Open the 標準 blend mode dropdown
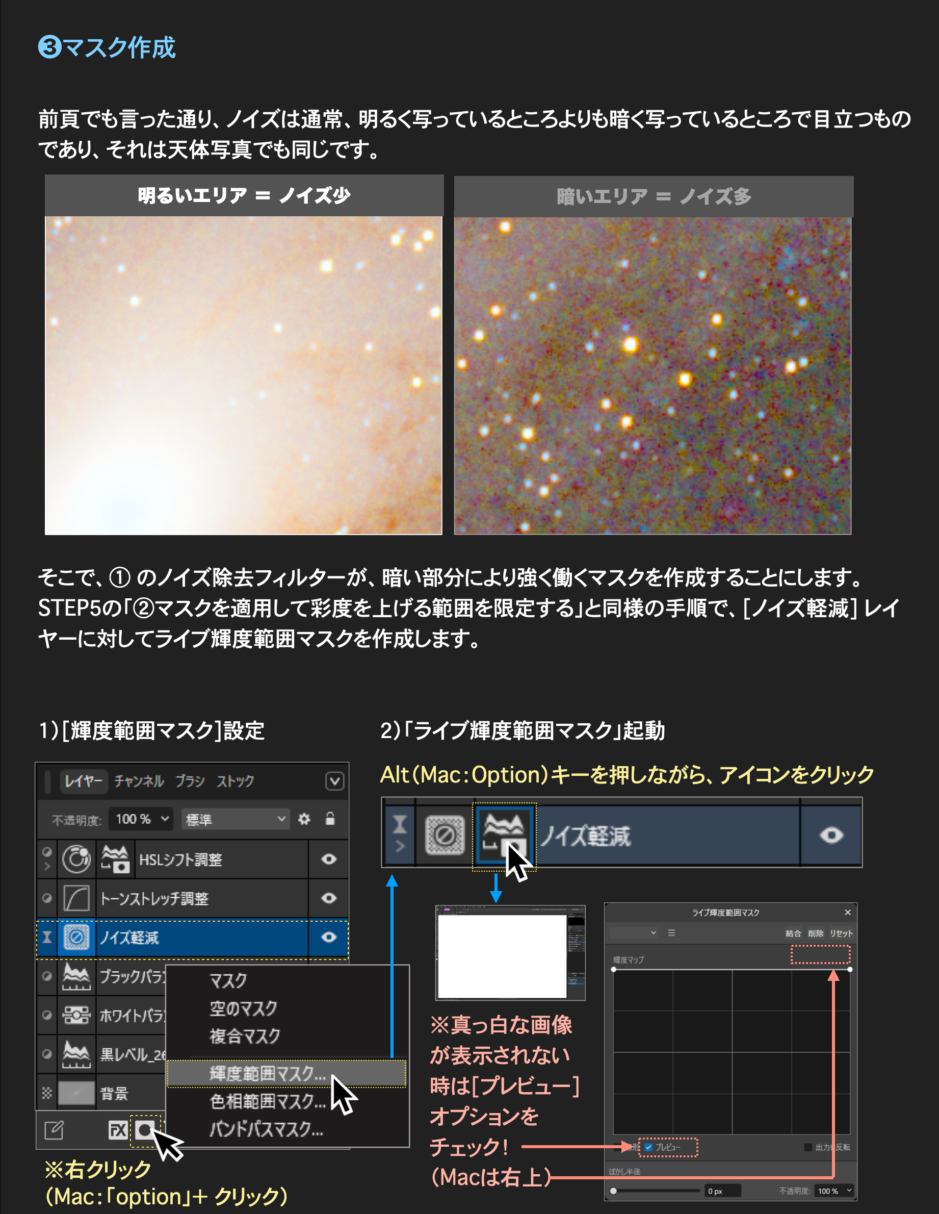 click(x=236, y=819)
